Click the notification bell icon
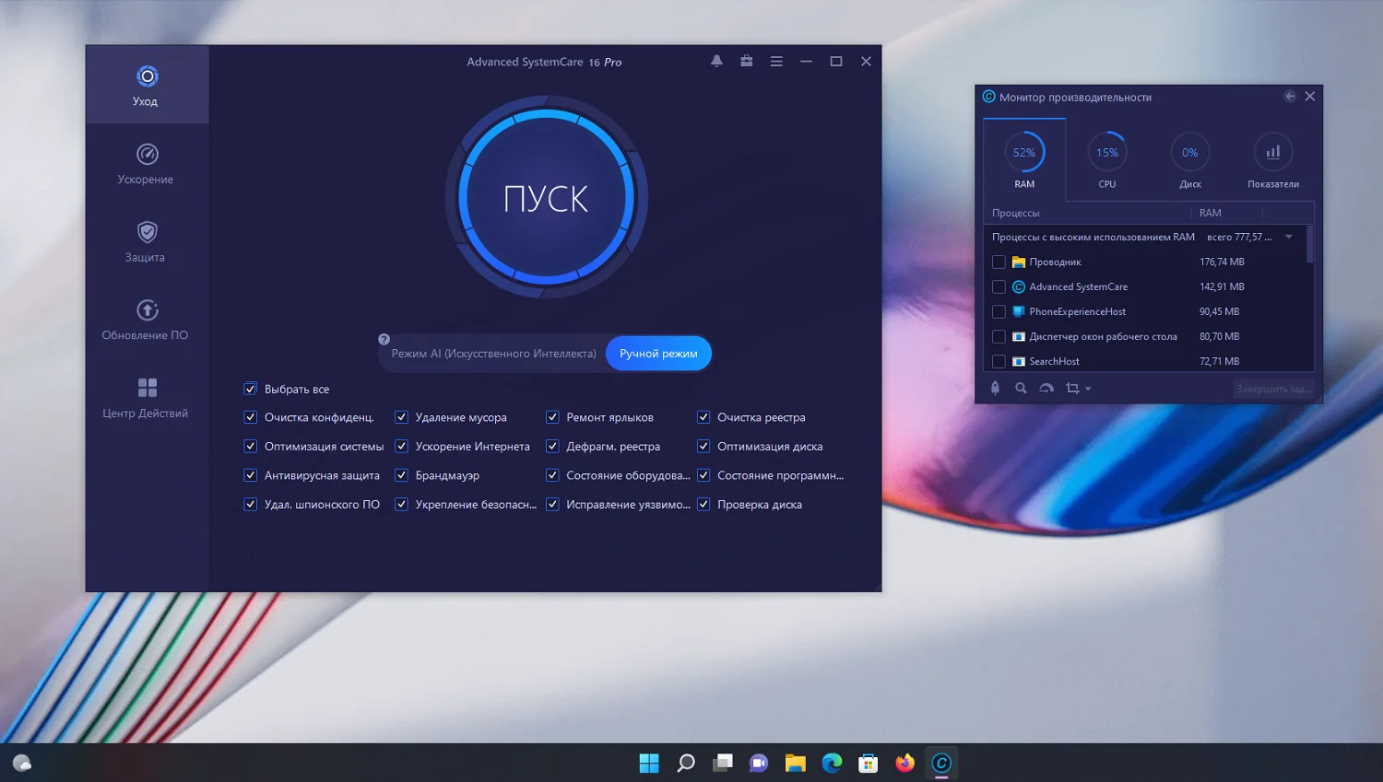Viewport: 1383px width, 782px height. [x=716, y=62]
